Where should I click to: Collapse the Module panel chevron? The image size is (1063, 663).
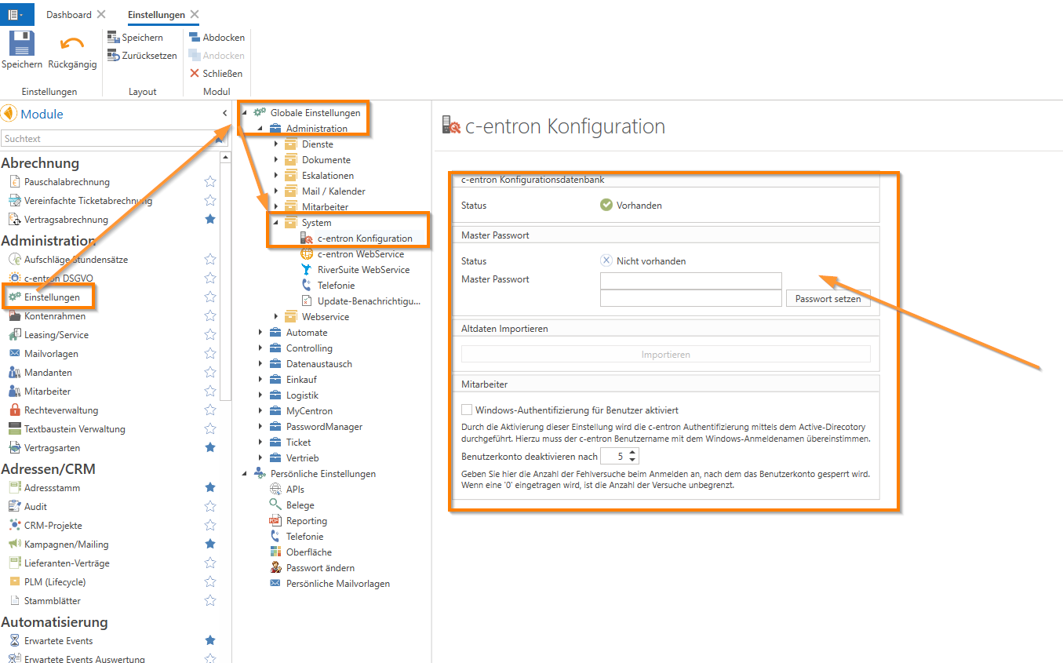pyautogui.click(x=225, y=115)
